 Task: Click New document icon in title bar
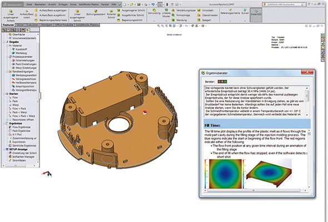pyautogui.click(x=125, y=4)
